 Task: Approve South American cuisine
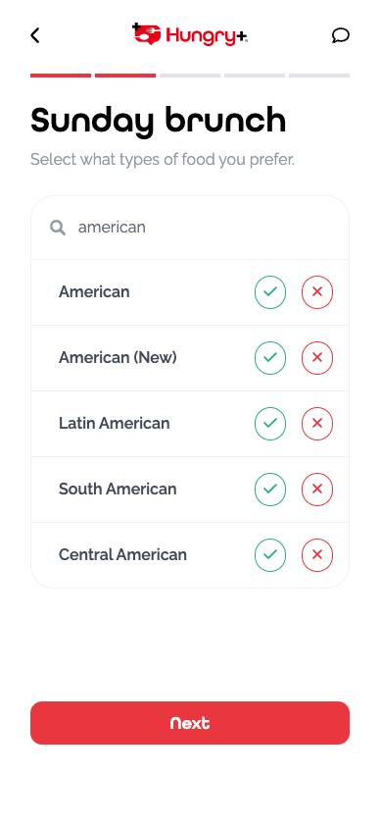tap(270, 490)
